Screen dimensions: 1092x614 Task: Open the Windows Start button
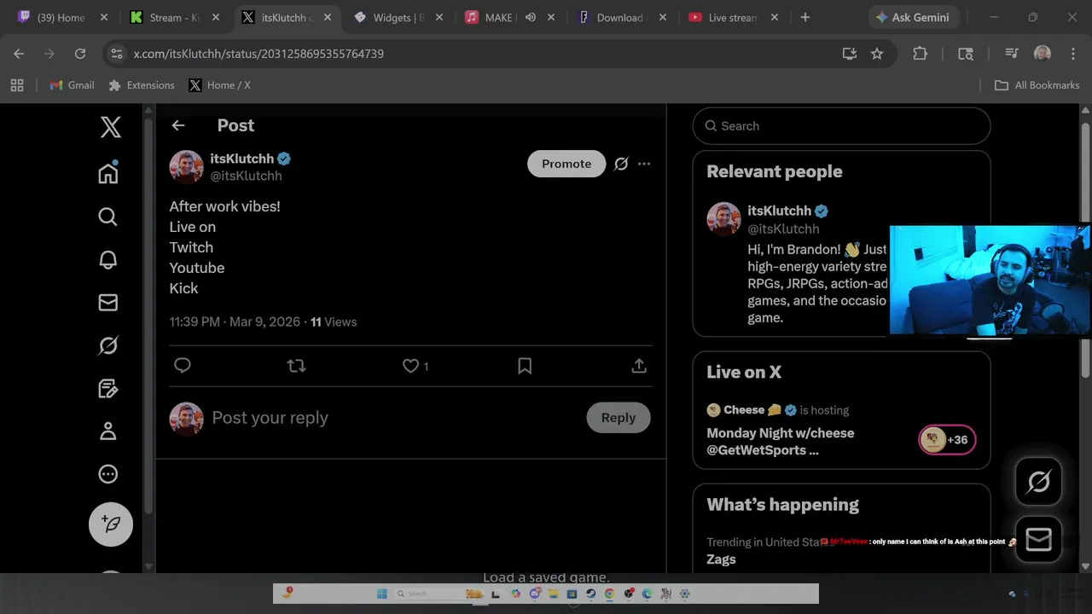381,594
